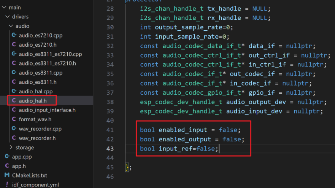
Task: Open app.cpp file
Action: 22,157
